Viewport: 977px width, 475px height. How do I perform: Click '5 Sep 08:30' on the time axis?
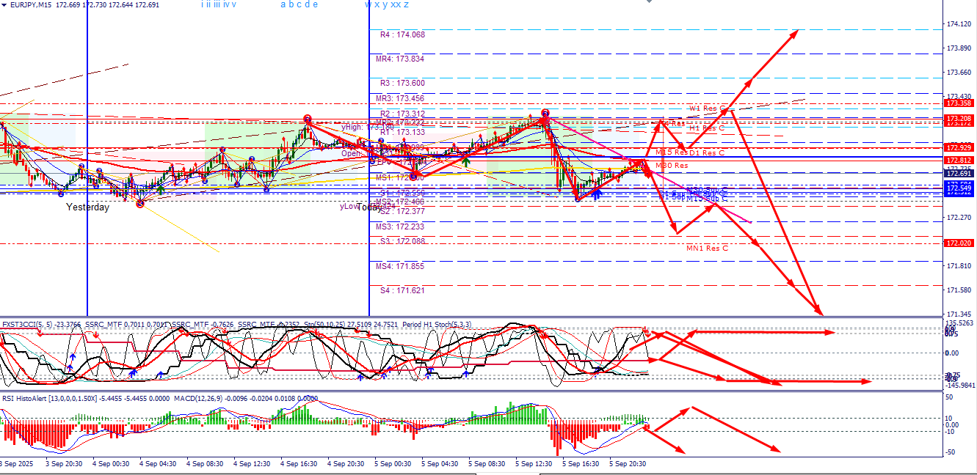click(487, 463)
